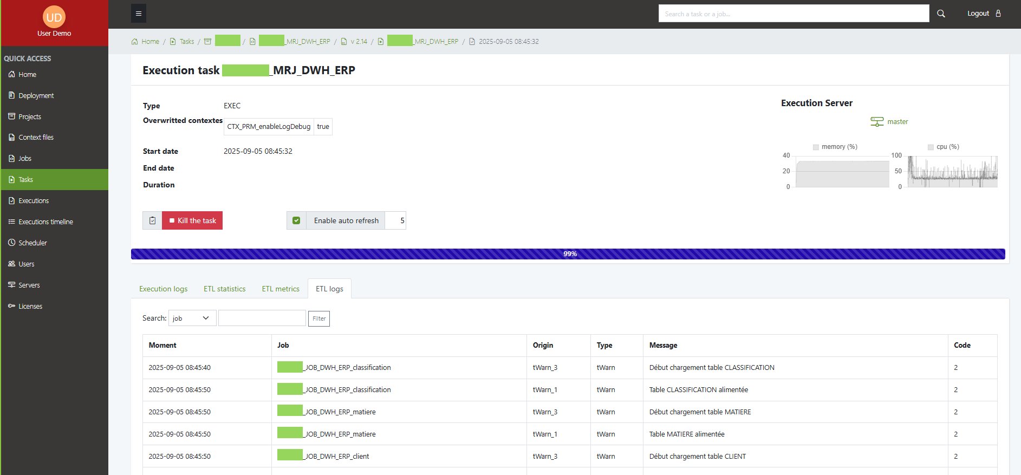The width and height of the screenshot is (1021, 475).
Task: Click the breadcrumb v 2.14 file icon
Action: point(344,42)
